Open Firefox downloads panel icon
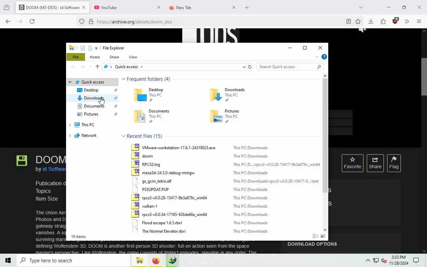 coord(371,21)
